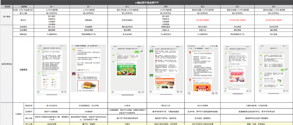Click the 周二 column header

pyautogui.click(x=88, y=6)
